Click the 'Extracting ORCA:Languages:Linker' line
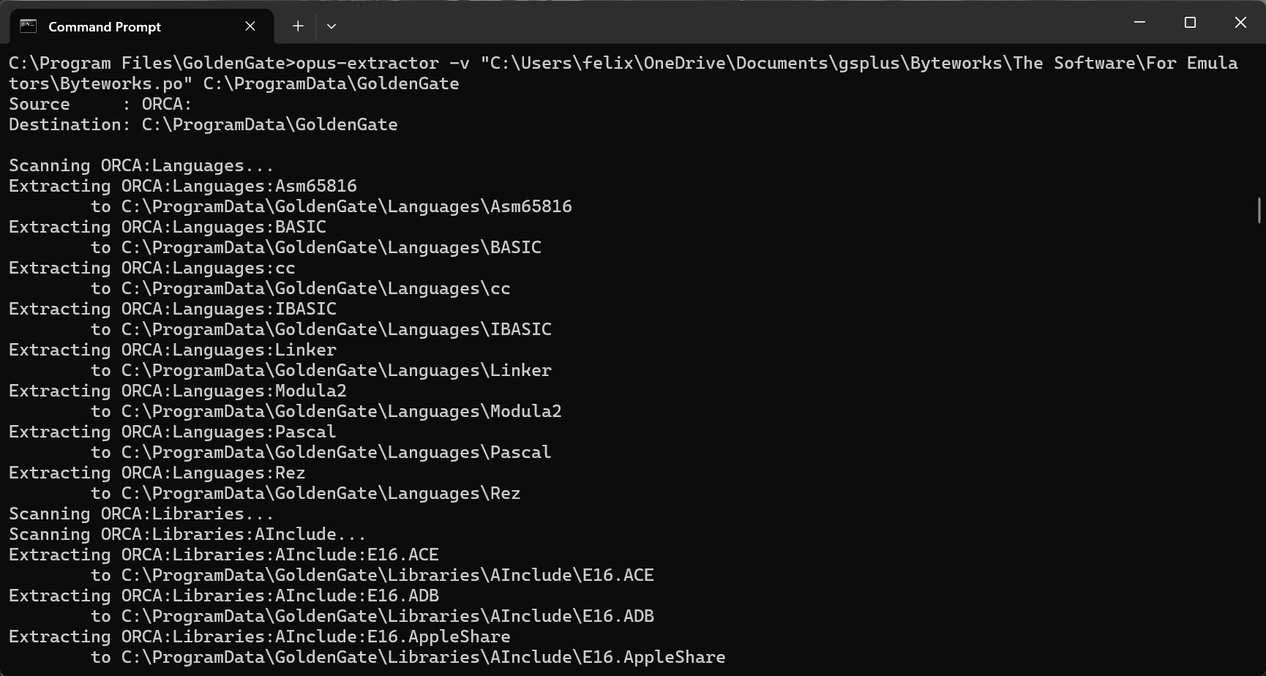The width and height of the screenshot is (1266, 676). click(x=173, y=350)
